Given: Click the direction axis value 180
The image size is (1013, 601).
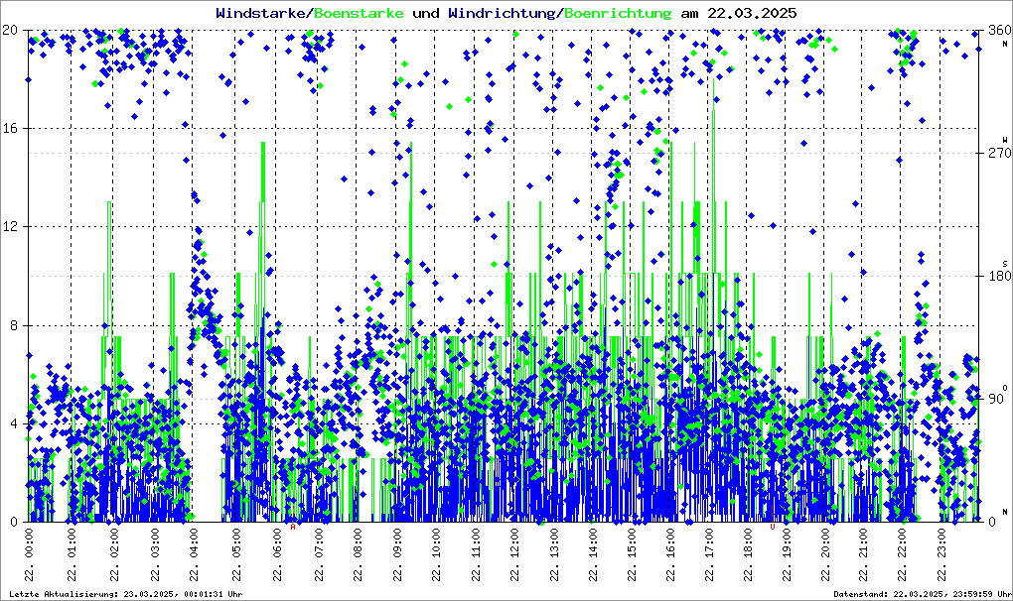Looking at the screenshot, I should point(999,276).
